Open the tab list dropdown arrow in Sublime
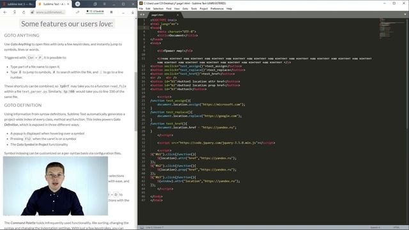The height and width of the screenshot is (230, 409). pos(405,15)
